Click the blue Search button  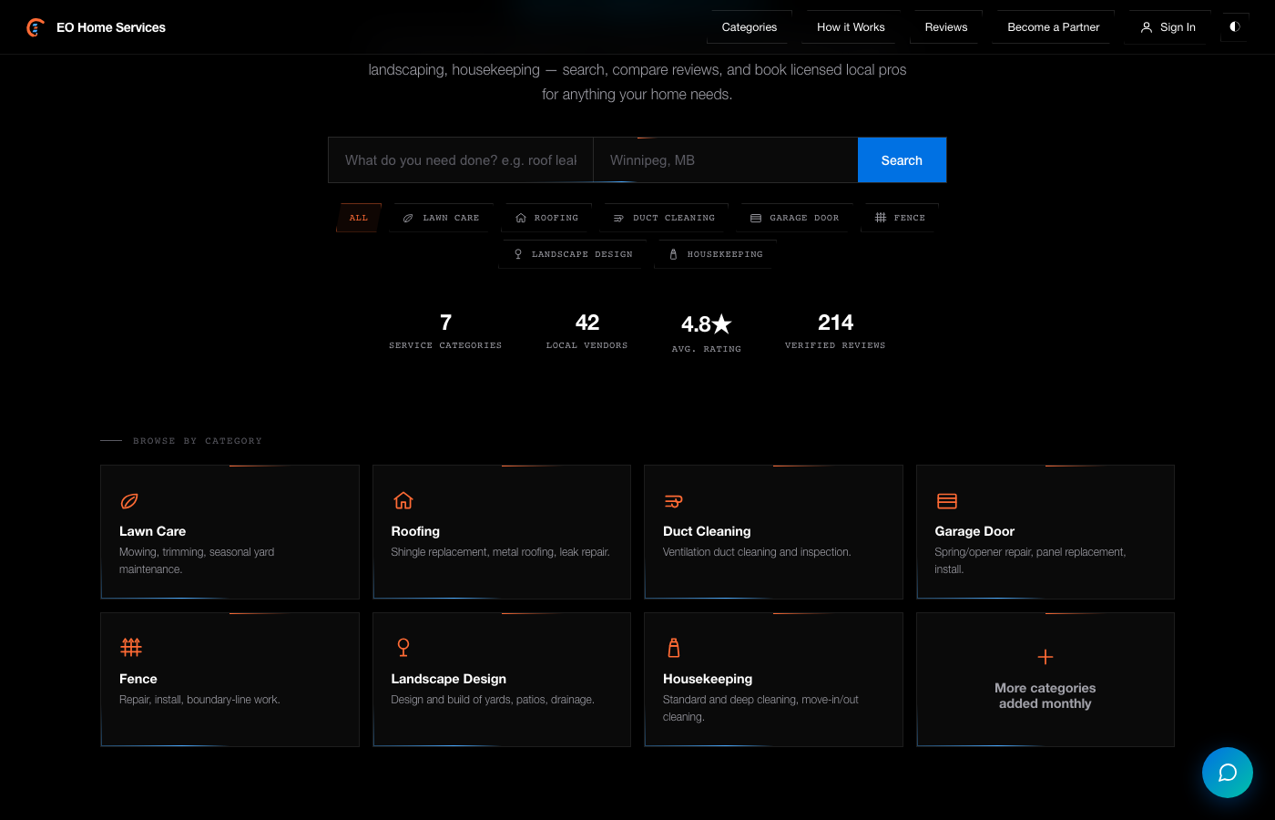point(902,160)
